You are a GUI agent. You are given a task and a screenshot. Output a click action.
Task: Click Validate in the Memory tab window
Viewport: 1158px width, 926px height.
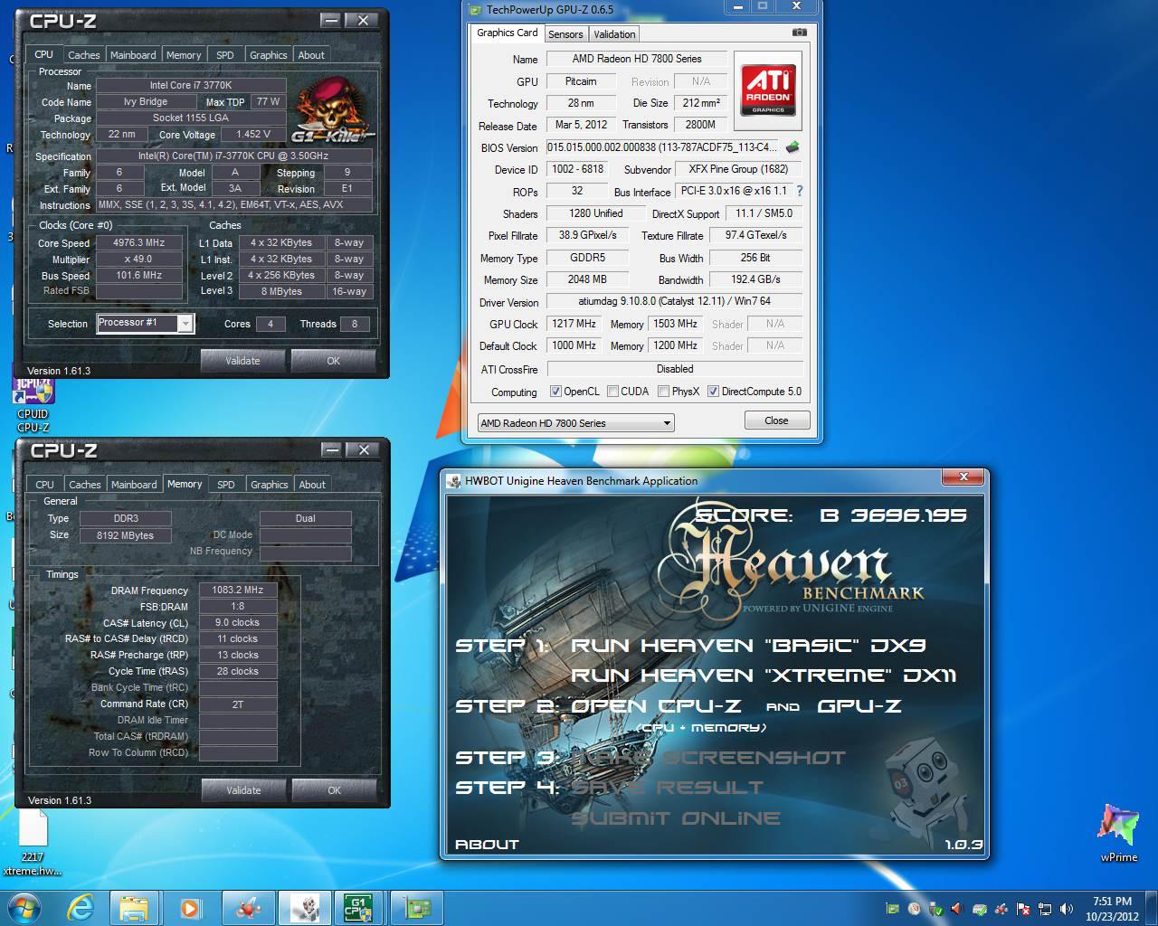(x=243, y=790)
